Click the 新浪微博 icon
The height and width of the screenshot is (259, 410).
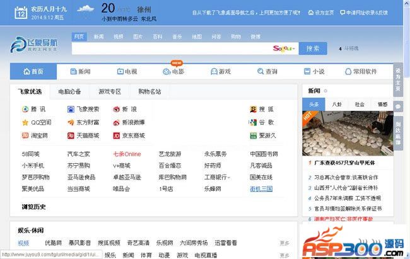pyautogui.click(x=116, y=122)
